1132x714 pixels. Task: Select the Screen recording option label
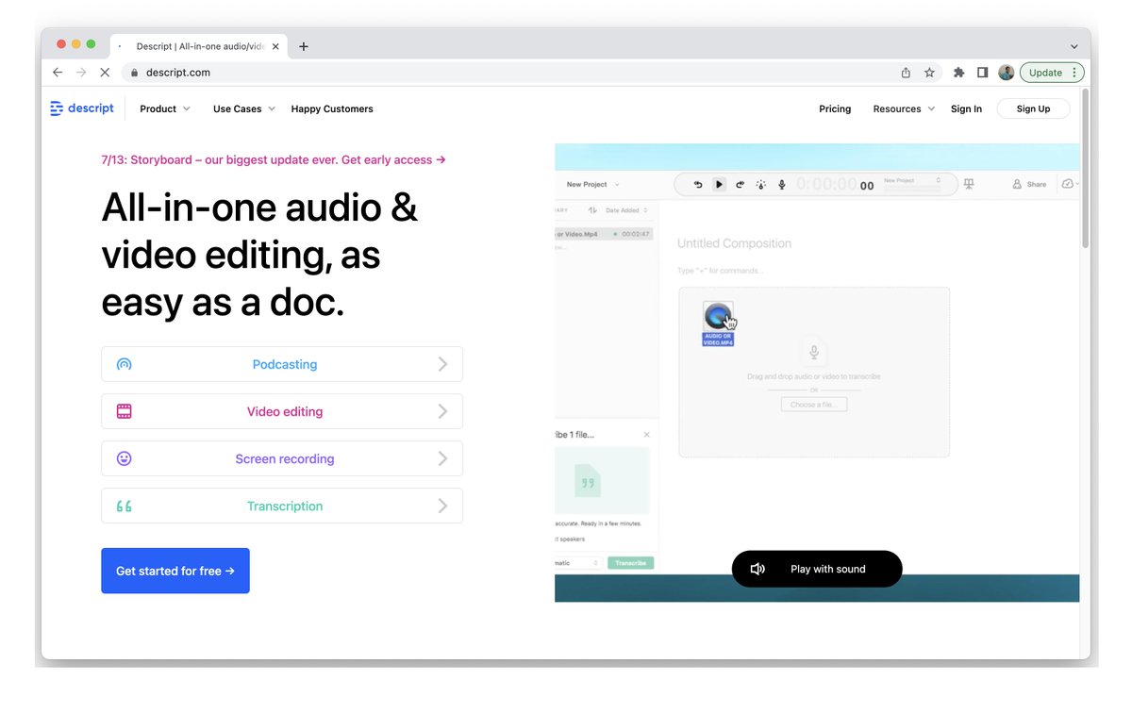pyautogui.click(x=285, y=458)
